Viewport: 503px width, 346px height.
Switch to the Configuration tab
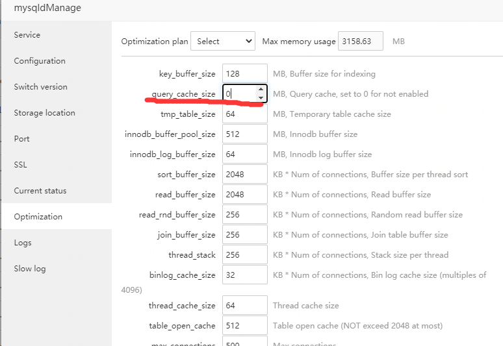[40, 61]
